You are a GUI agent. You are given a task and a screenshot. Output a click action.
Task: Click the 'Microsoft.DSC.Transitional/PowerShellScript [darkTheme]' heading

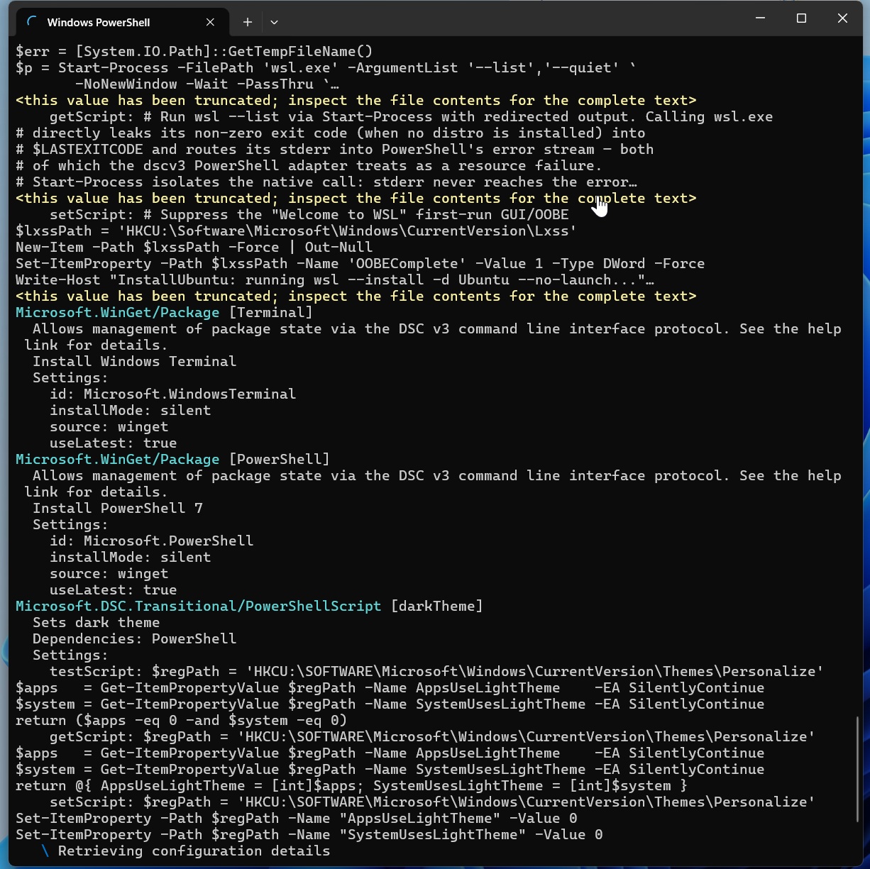coord(249,606)
